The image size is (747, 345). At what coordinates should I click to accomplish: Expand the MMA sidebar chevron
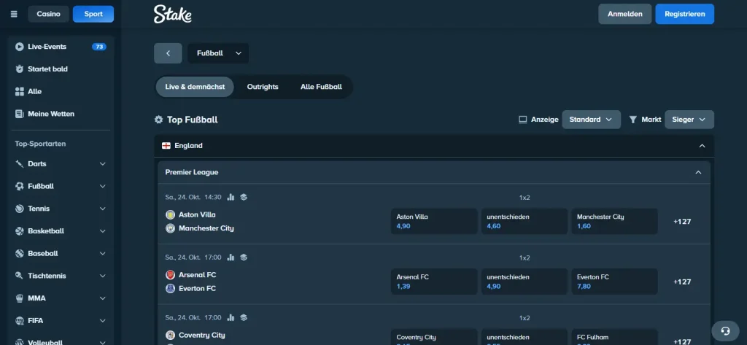(102, 298)
